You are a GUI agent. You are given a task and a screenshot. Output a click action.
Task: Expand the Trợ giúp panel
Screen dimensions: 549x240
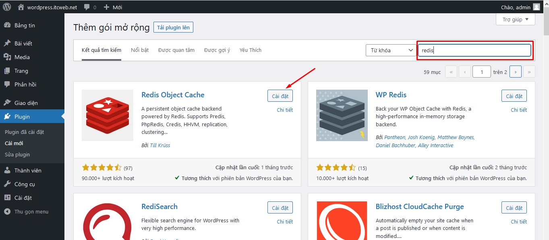coord(515,19)
